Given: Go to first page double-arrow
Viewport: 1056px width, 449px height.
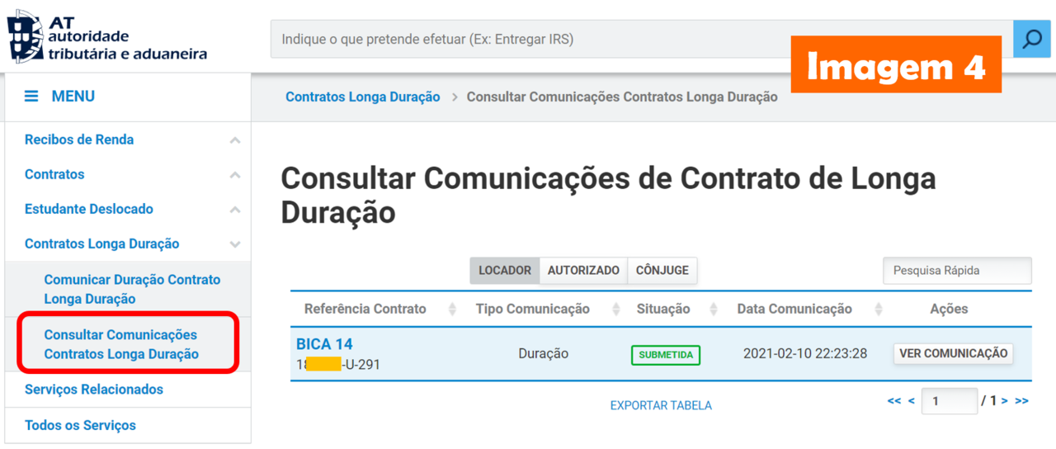Looking at the screenshot, I should [x=894, y=401].
